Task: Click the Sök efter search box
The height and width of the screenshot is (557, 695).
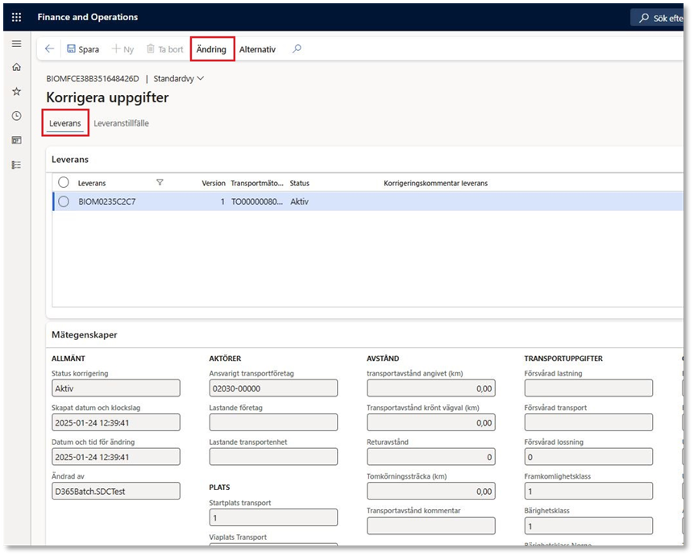Action: pyautogui.click(x=657, y=18)
